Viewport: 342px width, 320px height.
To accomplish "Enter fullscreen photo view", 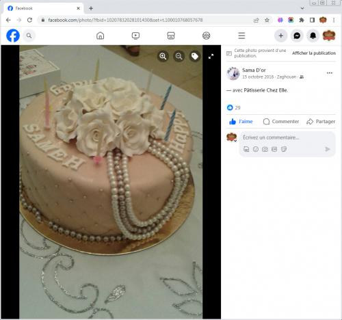I will 211,56.
